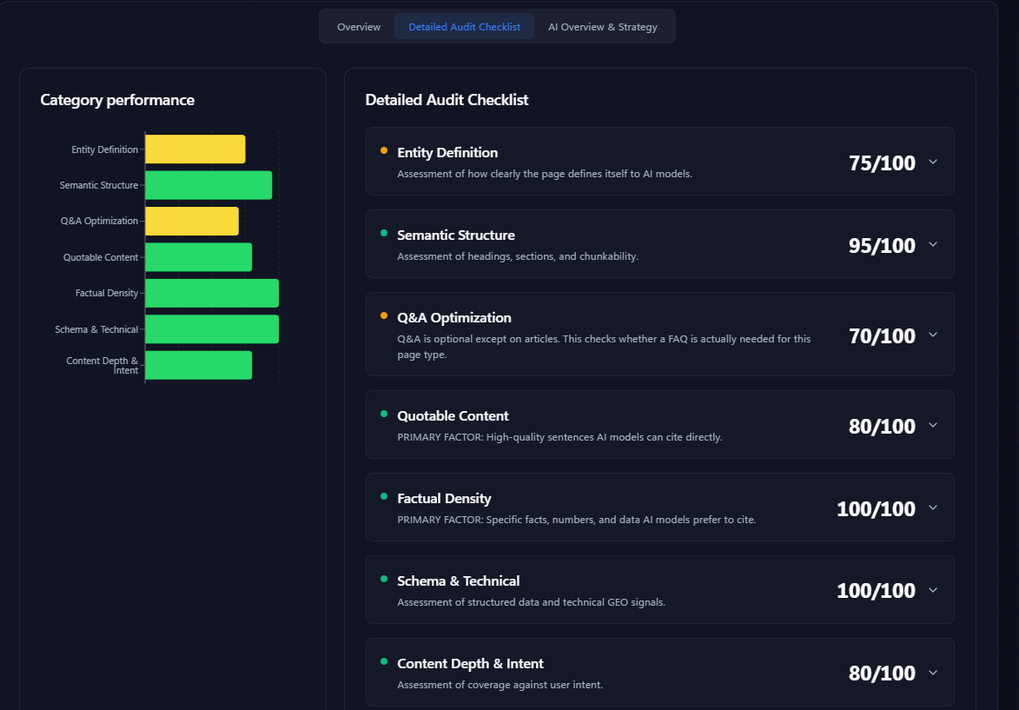Viewport: 1019px width, 710px height.
Task: Click the green Schema & Technical chart bar
Action: click(212, 329)
